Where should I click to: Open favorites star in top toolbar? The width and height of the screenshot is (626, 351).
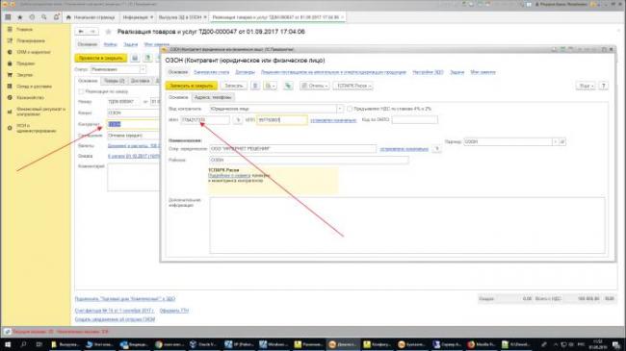pyautogui.click(x=19, y=17)
